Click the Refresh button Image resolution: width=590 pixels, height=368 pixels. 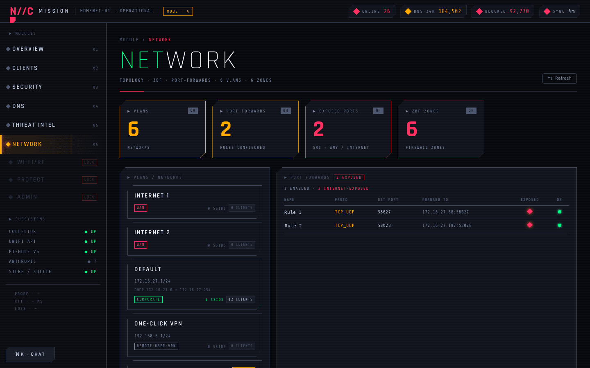(x=560, y=79)
